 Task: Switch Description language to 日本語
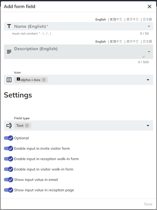tap(147, 42)
